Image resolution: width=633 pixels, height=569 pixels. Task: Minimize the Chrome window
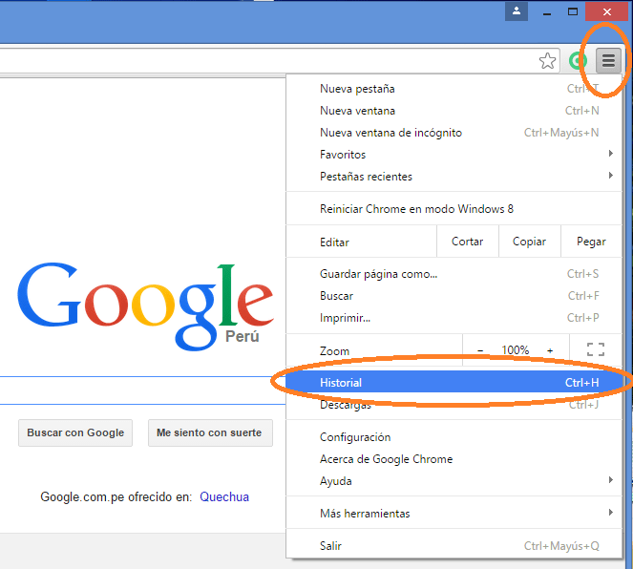(x=547, y=12)
